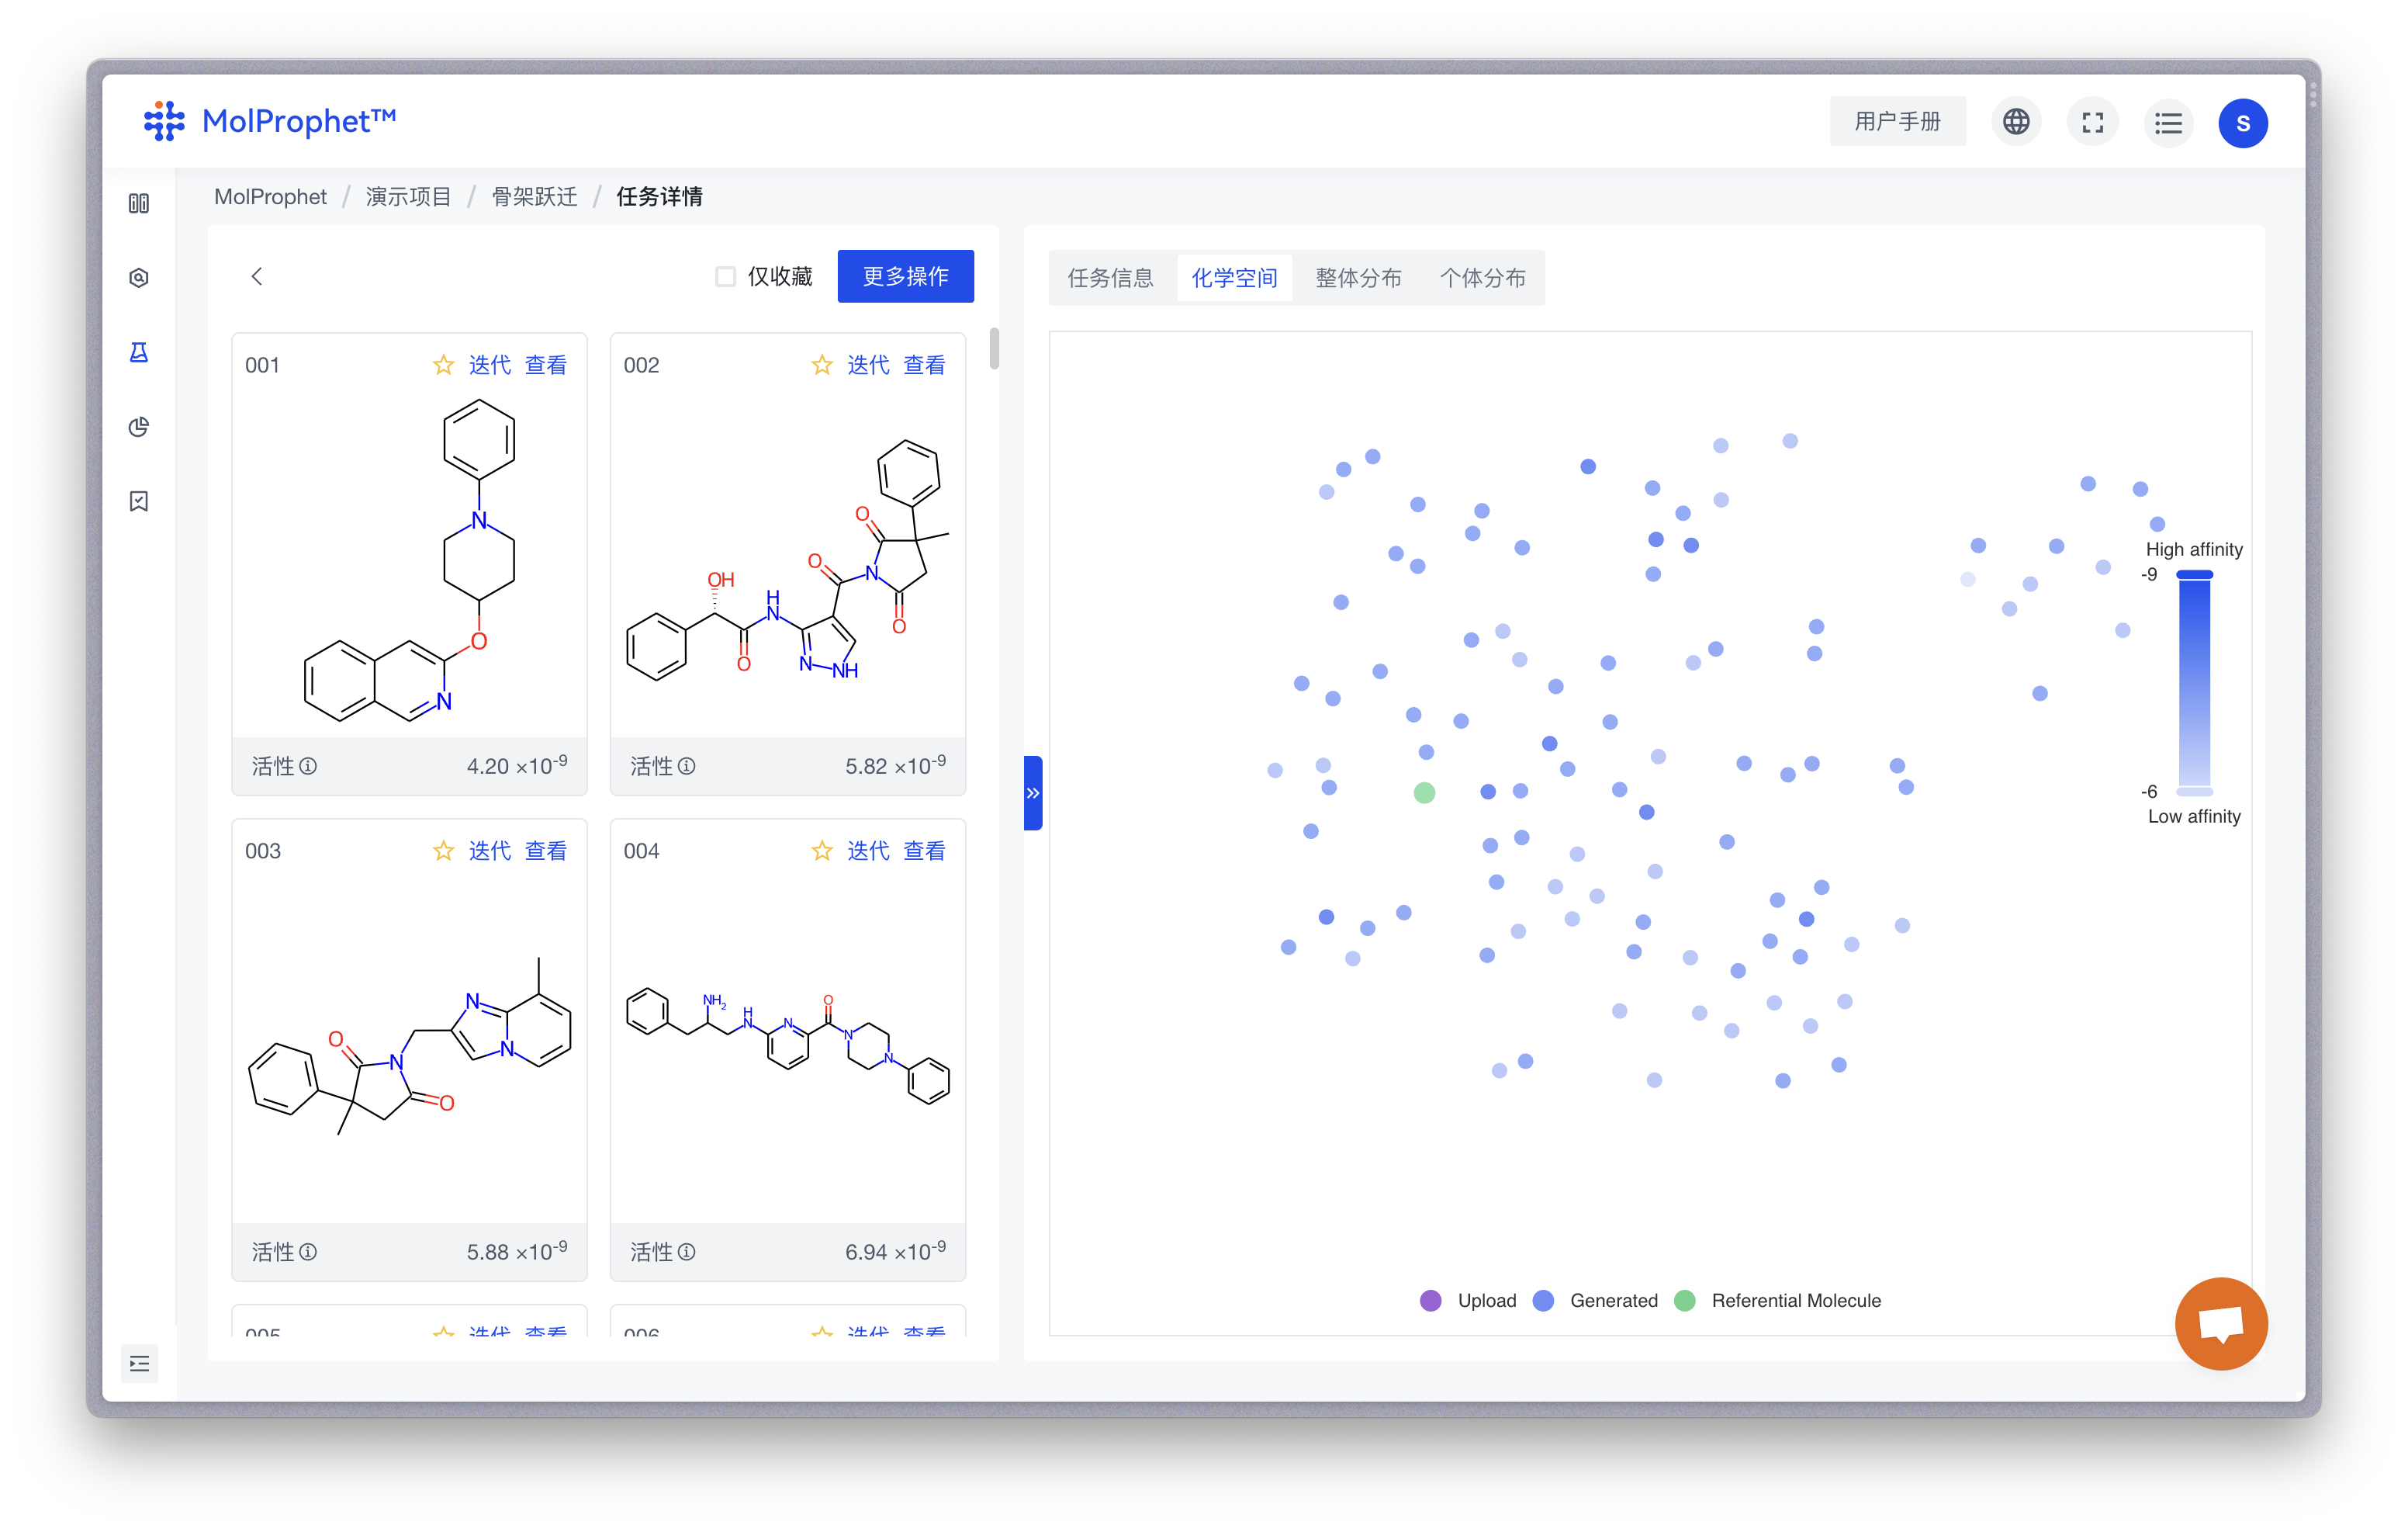Toggle fullscreen mode icon
The image size is (2408, 1532).
[2092, 122]
